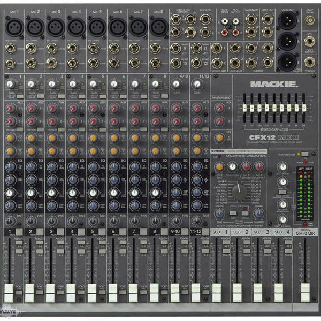
Task: Toggle the break switch below tape level knob
Action: (282, 192)
